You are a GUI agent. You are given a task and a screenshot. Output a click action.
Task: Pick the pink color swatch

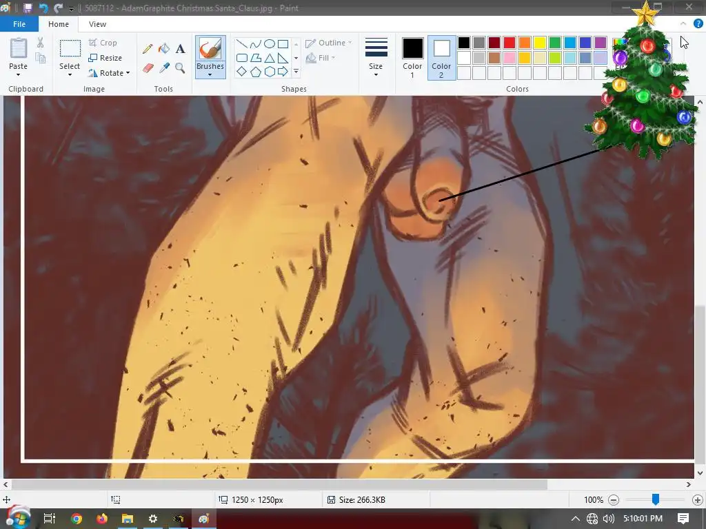click(x=510, y=58)
